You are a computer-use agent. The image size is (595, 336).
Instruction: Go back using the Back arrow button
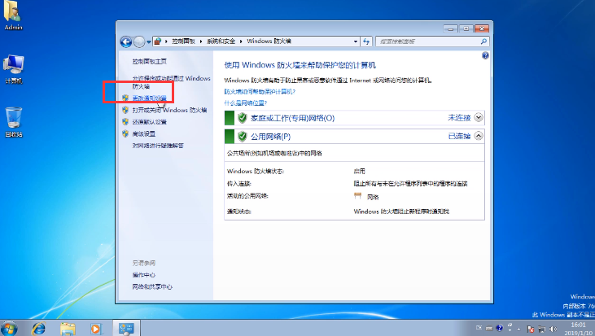(x=126, y=41)
